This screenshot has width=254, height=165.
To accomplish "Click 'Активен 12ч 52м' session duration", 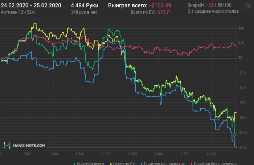I will tap(18, 12).
